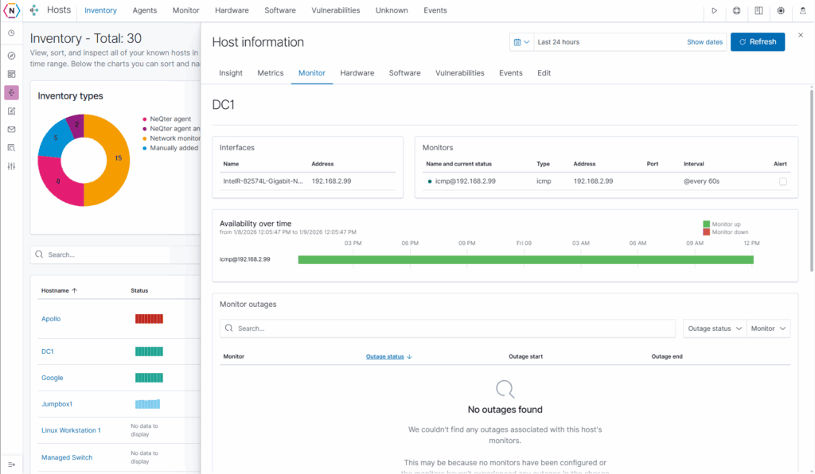Image resolution: width=815 pixels, height=474 pixels.
Task: Open the lifebuoy help icon
Action: pyautogui.click(x=736, y=10)
